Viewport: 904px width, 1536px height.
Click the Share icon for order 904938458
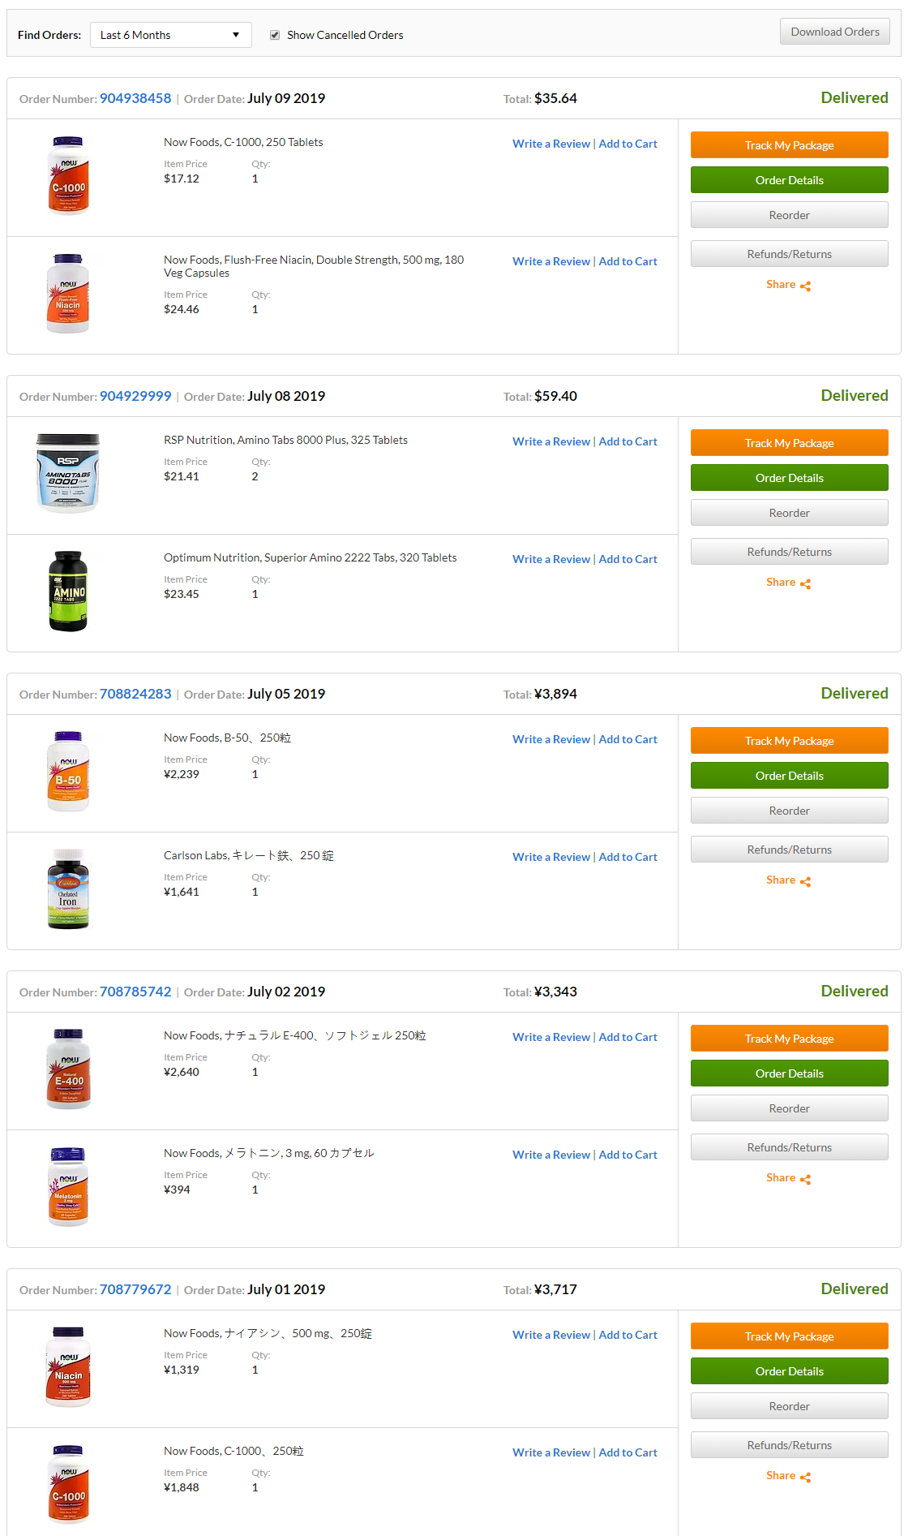[805, 286]
